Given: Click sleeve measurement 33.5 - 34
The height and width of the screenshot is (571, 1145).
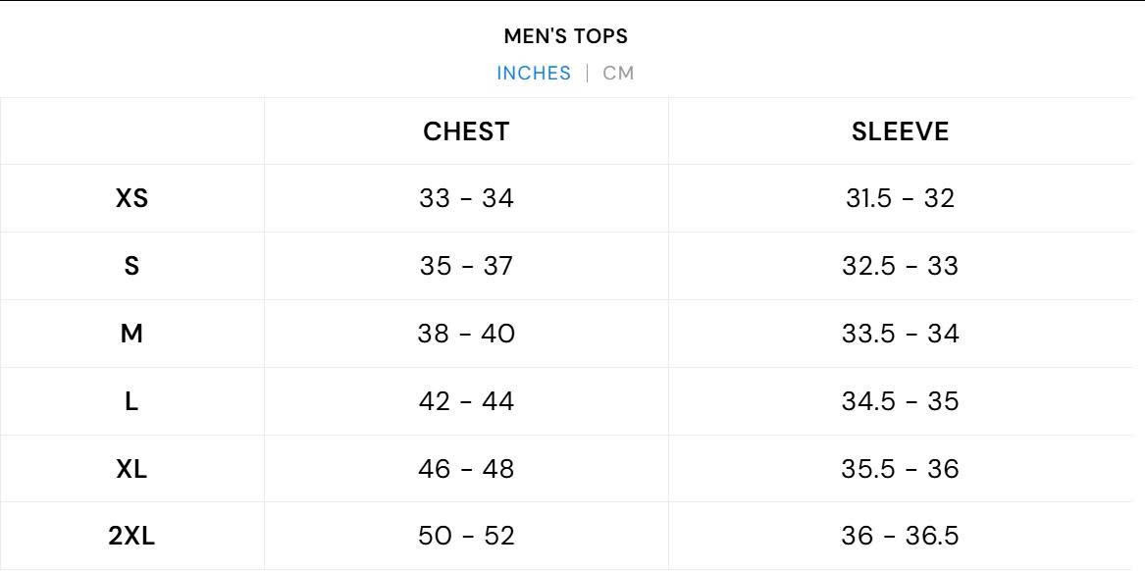Looking at the screenshot, I should point(900,334).
